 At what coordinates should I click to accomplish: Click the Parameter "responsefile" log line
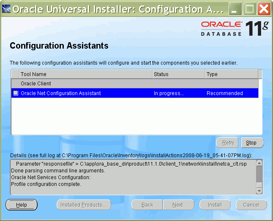[x=131, y=164]
